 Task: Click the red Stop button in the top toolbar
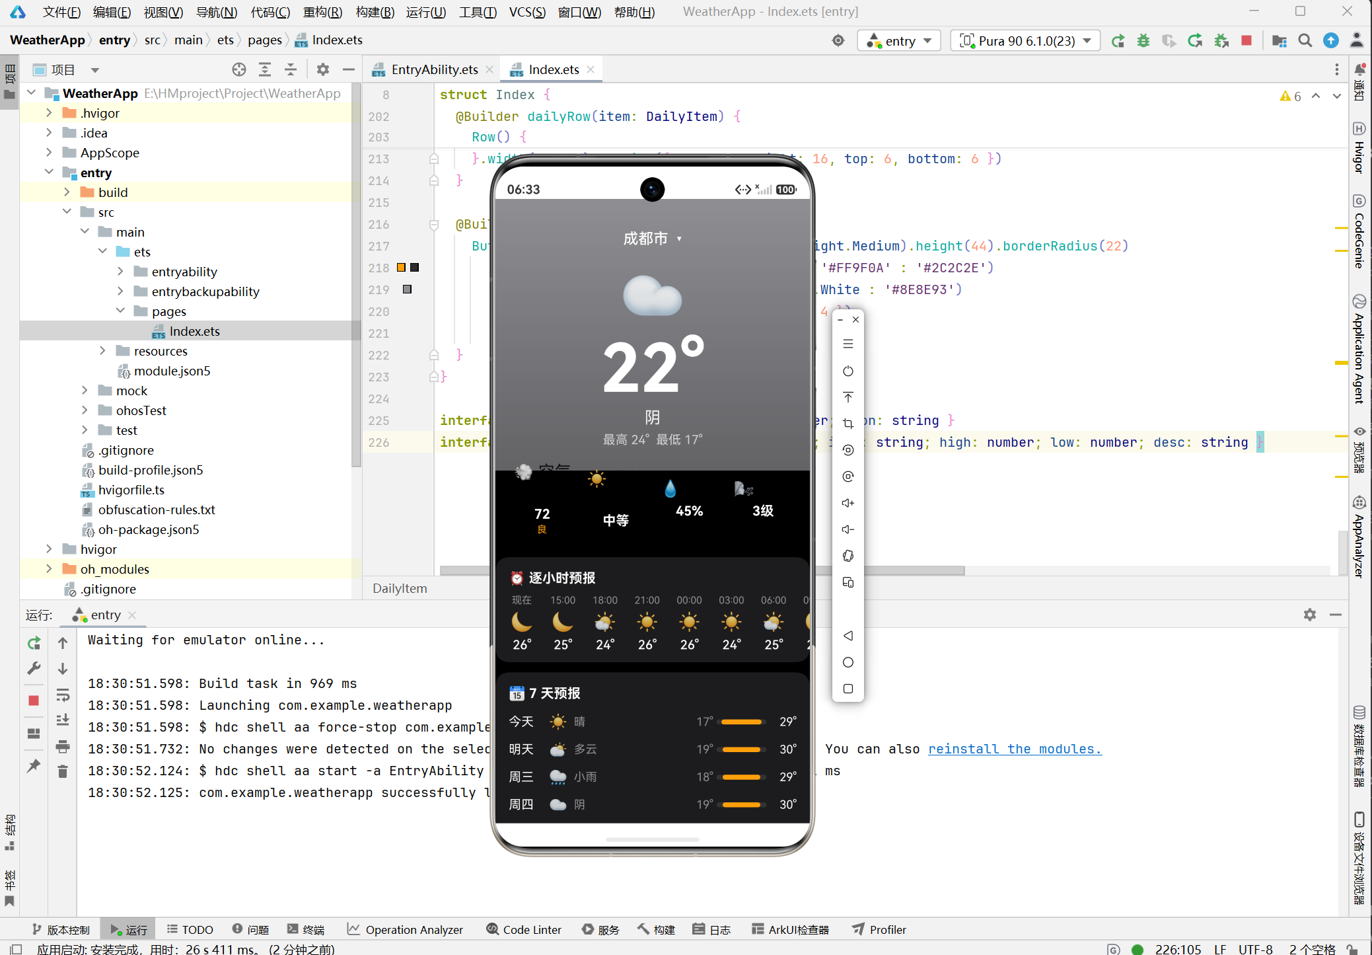click(x=1246, y=40)
